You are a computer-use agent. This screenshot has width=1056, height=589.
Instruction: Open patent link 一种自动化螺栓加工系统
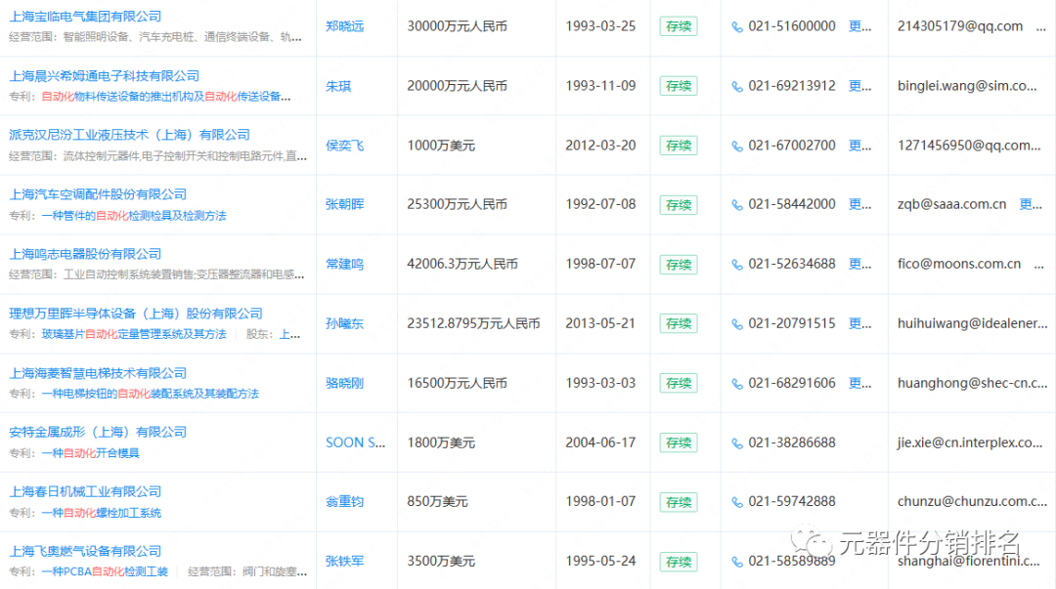point(102,513)
